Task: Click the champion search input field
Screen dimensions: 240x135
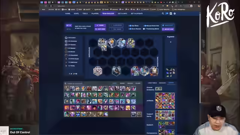Action: click(75, 83)
